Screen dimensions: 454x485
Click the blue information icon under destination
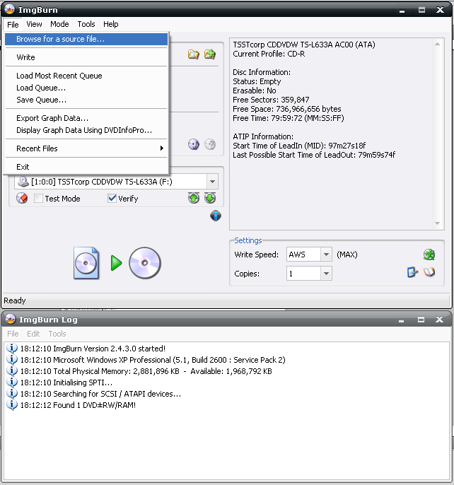(x=216, y=216)
